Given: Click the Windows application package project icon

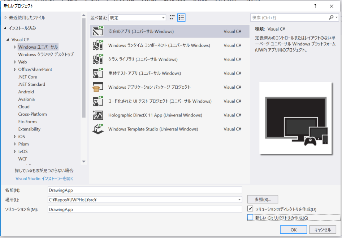Looking at the screenshot, I should coord(98,87).
